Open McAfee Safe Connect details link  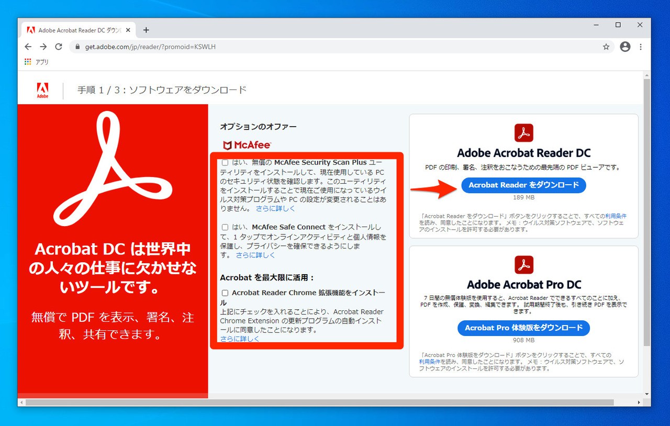(x=255, y=255)
